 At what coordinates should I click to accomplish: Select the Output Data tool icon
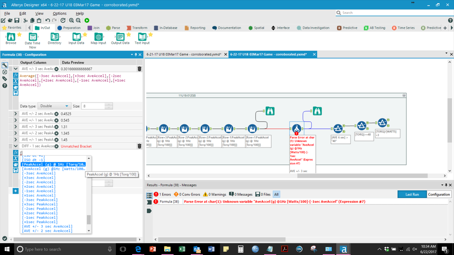tap(120, 37)
